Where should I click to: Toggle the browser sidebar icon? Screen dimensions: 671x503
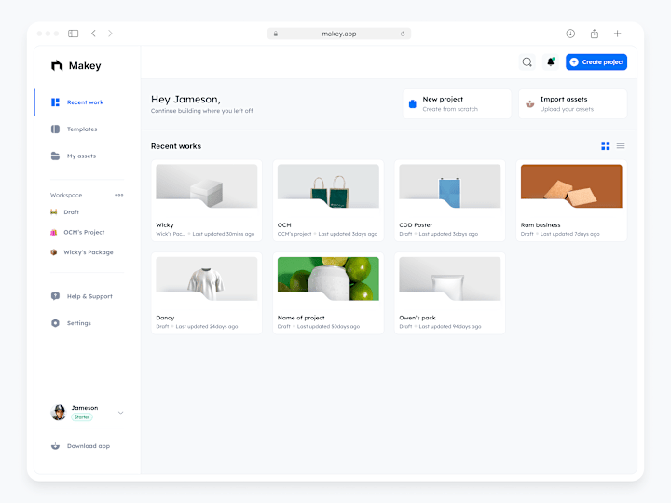point(74,34)
